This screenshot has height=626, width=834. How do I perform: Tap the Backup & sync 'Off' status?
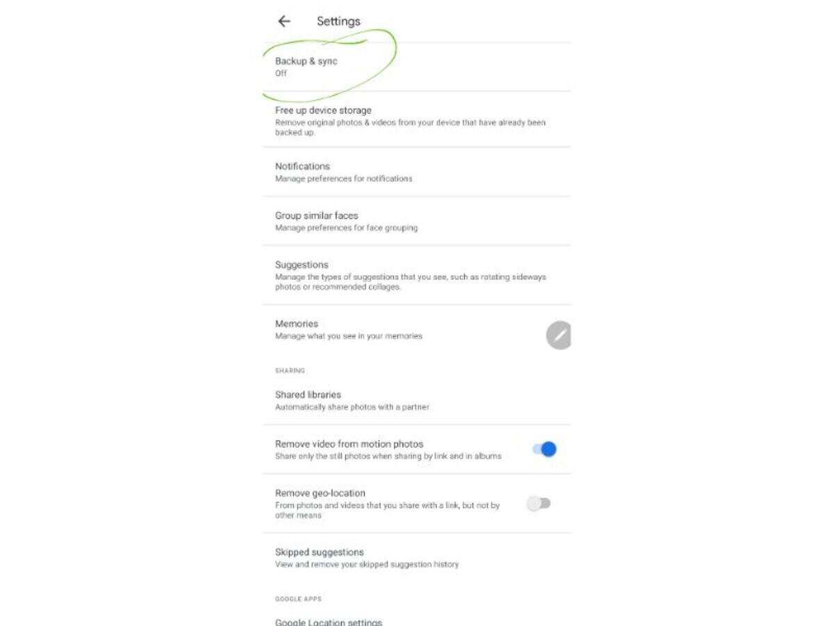(x=281, y=73)
